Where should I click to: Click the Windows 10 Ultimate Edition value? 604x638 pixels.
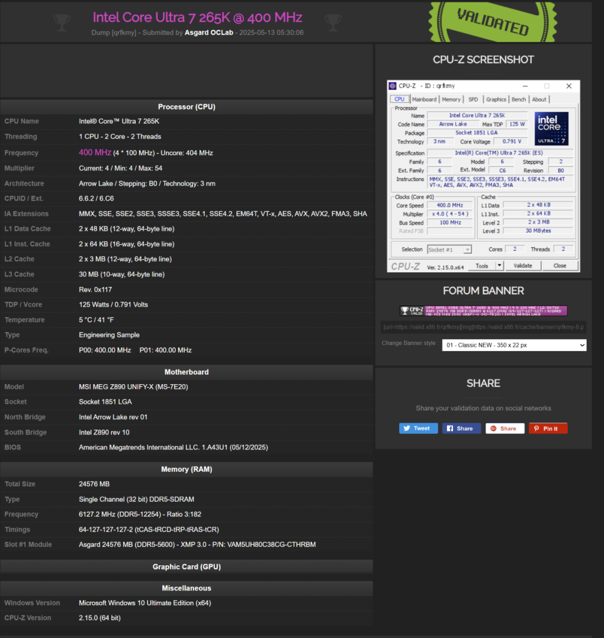coord(145,603)
